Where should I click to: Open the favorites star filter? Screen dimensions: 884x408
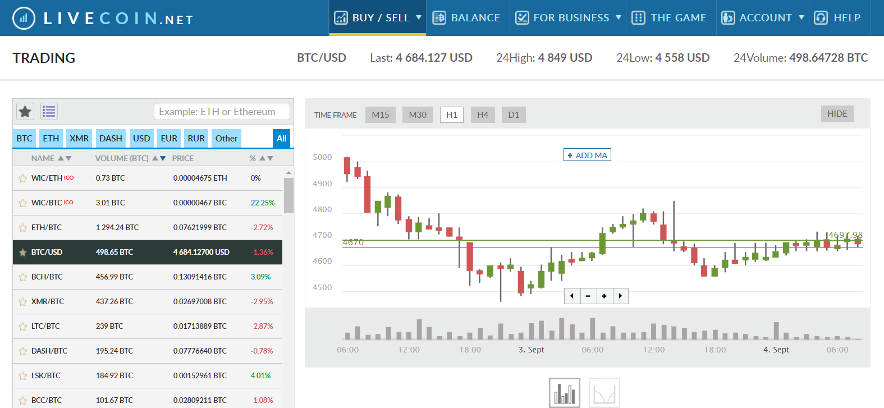(25, 112)
